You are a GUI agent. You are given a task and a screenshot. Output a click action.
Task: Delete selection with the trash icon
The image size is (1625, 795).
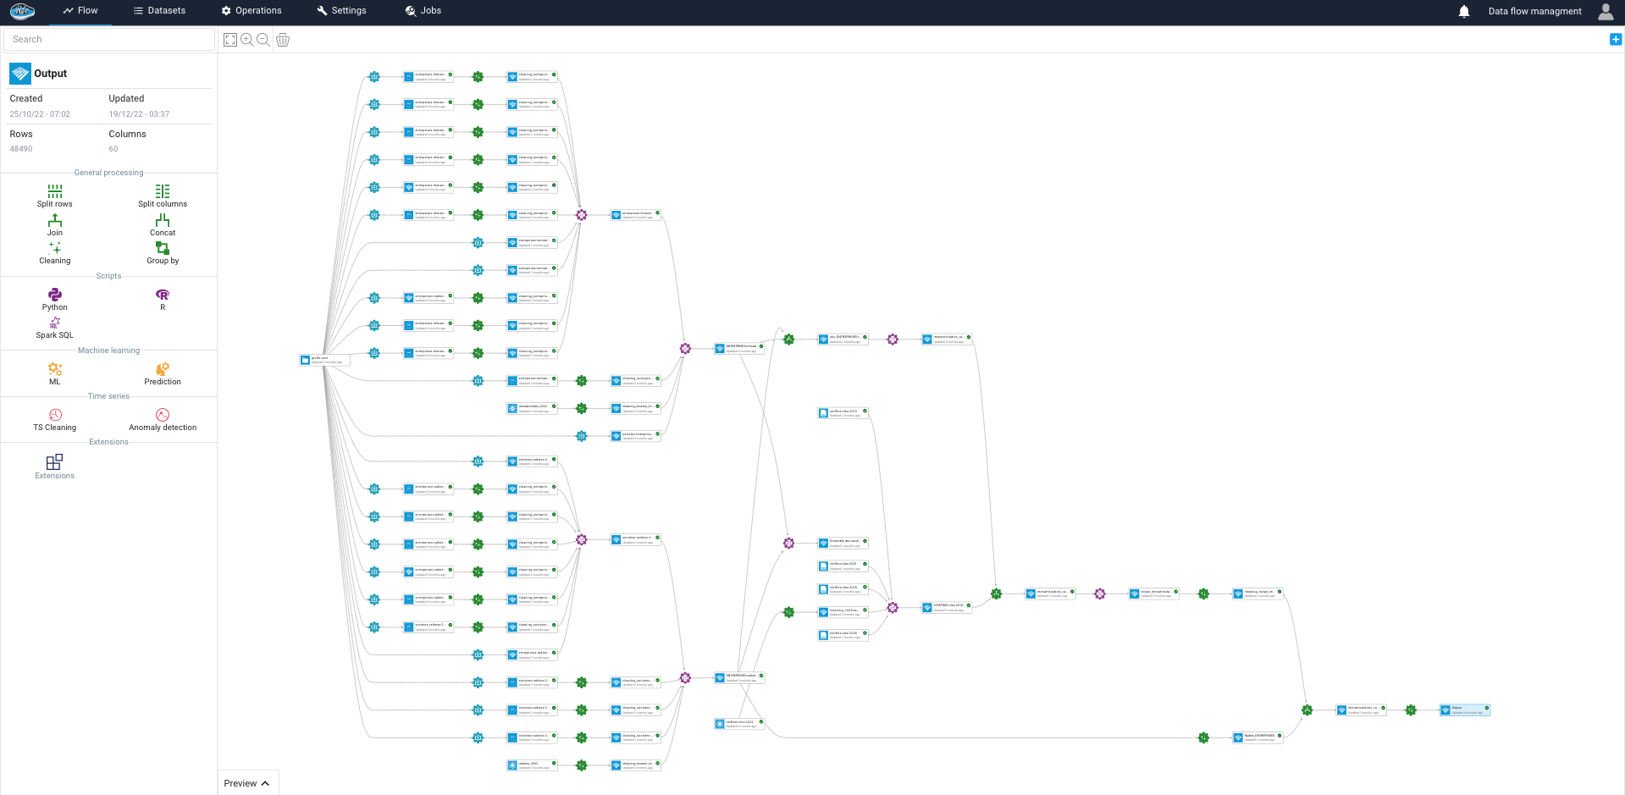pyautogui.click(x=283, y=40)
